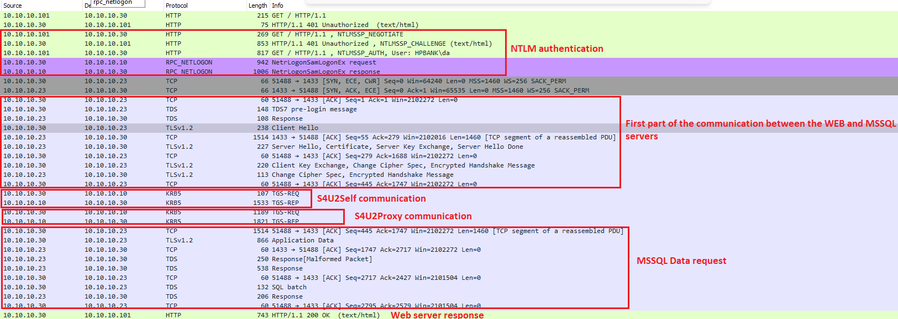
Task: Select the TDS SQL batch packet
Action: [288, 287]
